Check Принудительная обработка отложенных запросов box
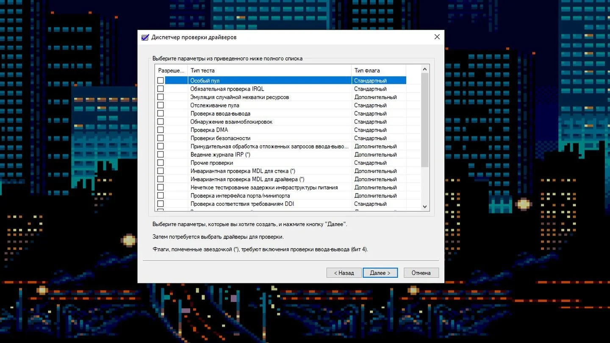Screen dimensions: 610x343 coord(160,146)
